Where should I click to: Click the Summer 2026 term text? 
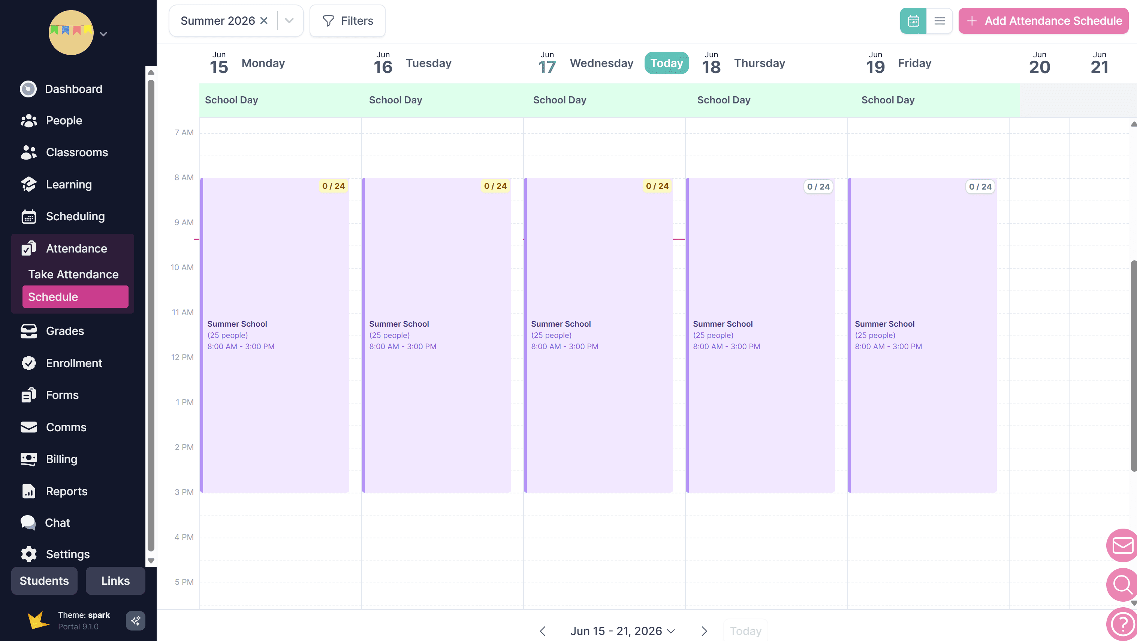click(218, 21)
